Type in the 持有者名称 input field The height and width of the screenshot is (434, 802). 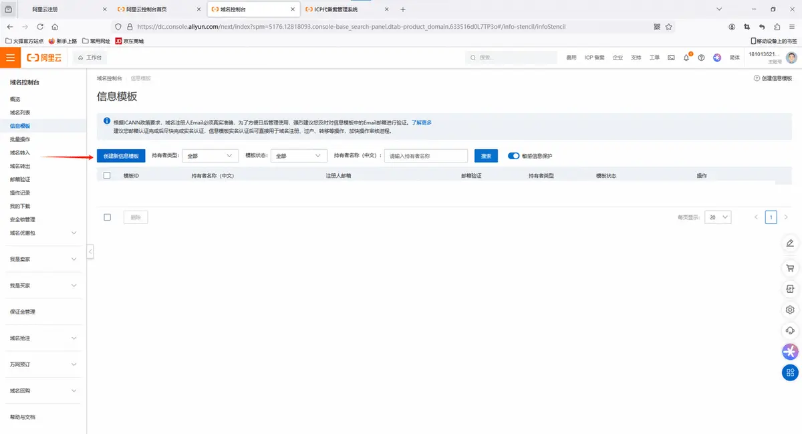pos(426,156)
